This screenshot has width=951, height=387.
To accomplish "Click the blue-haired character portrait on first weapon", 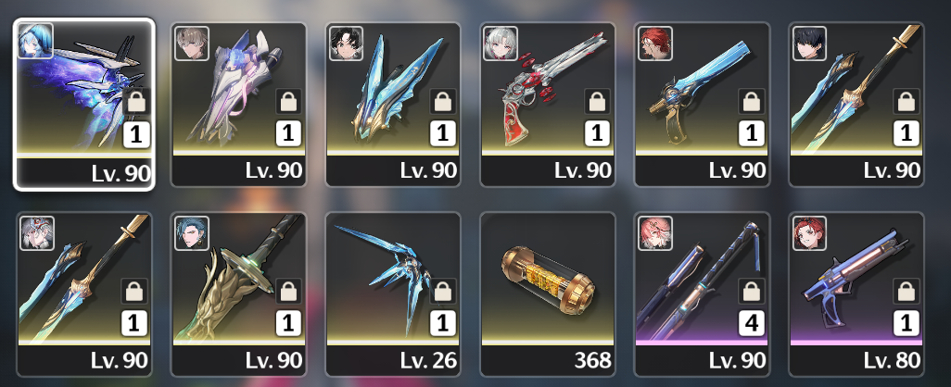I will point(35,41).
